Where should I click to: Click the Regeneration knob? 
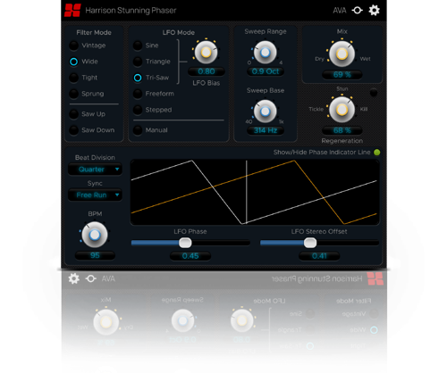click(342, 110)
